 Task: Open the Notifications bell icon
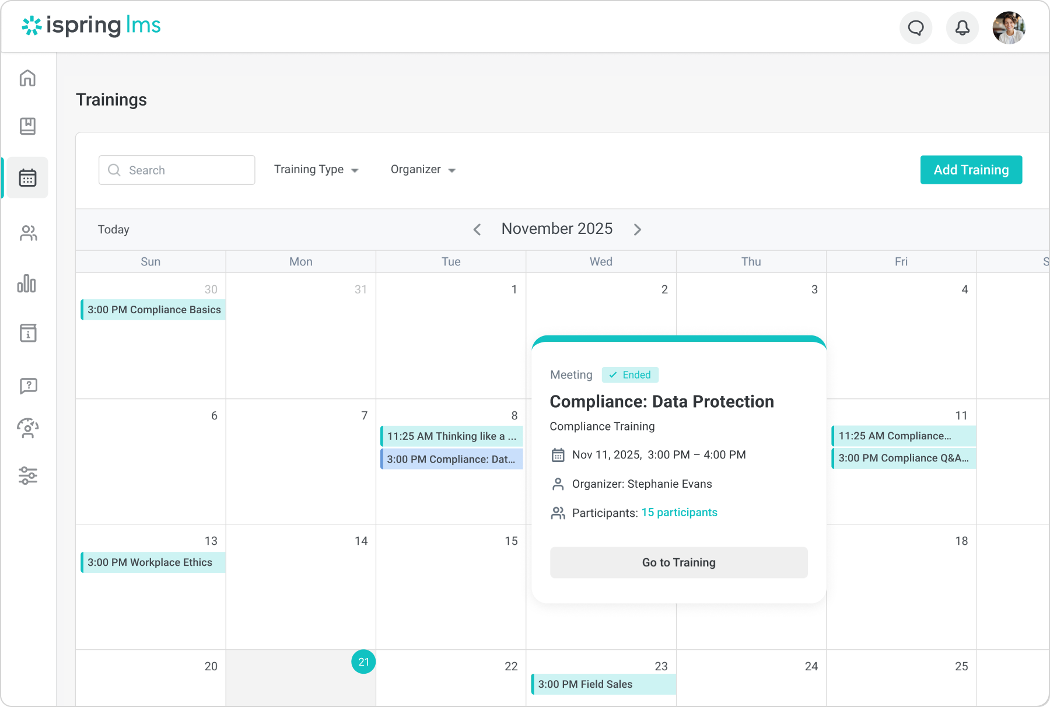pos(962,27)
